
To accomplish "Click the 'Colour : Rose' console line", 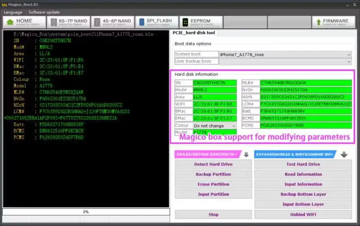I will point(31,79).
